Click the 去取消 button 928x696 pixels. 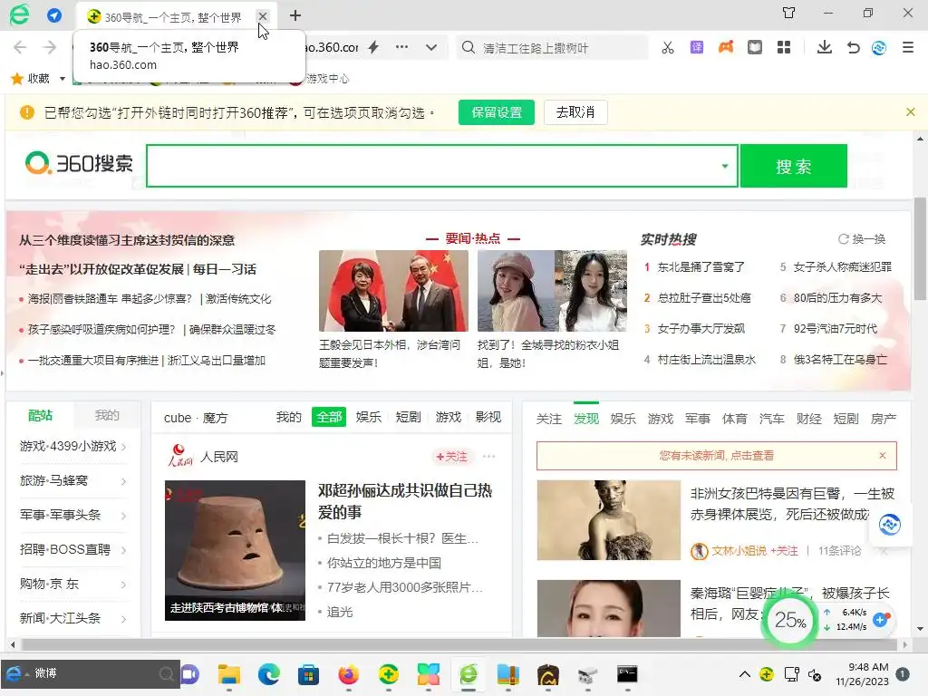(575, 112)
